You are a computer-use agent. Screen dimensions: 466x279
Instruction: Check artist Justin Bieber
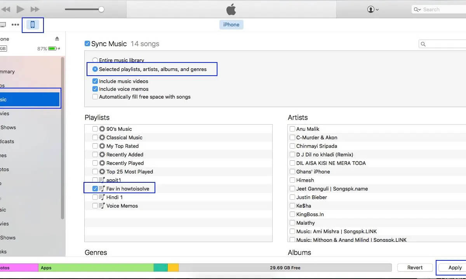(x=292, y=197)
